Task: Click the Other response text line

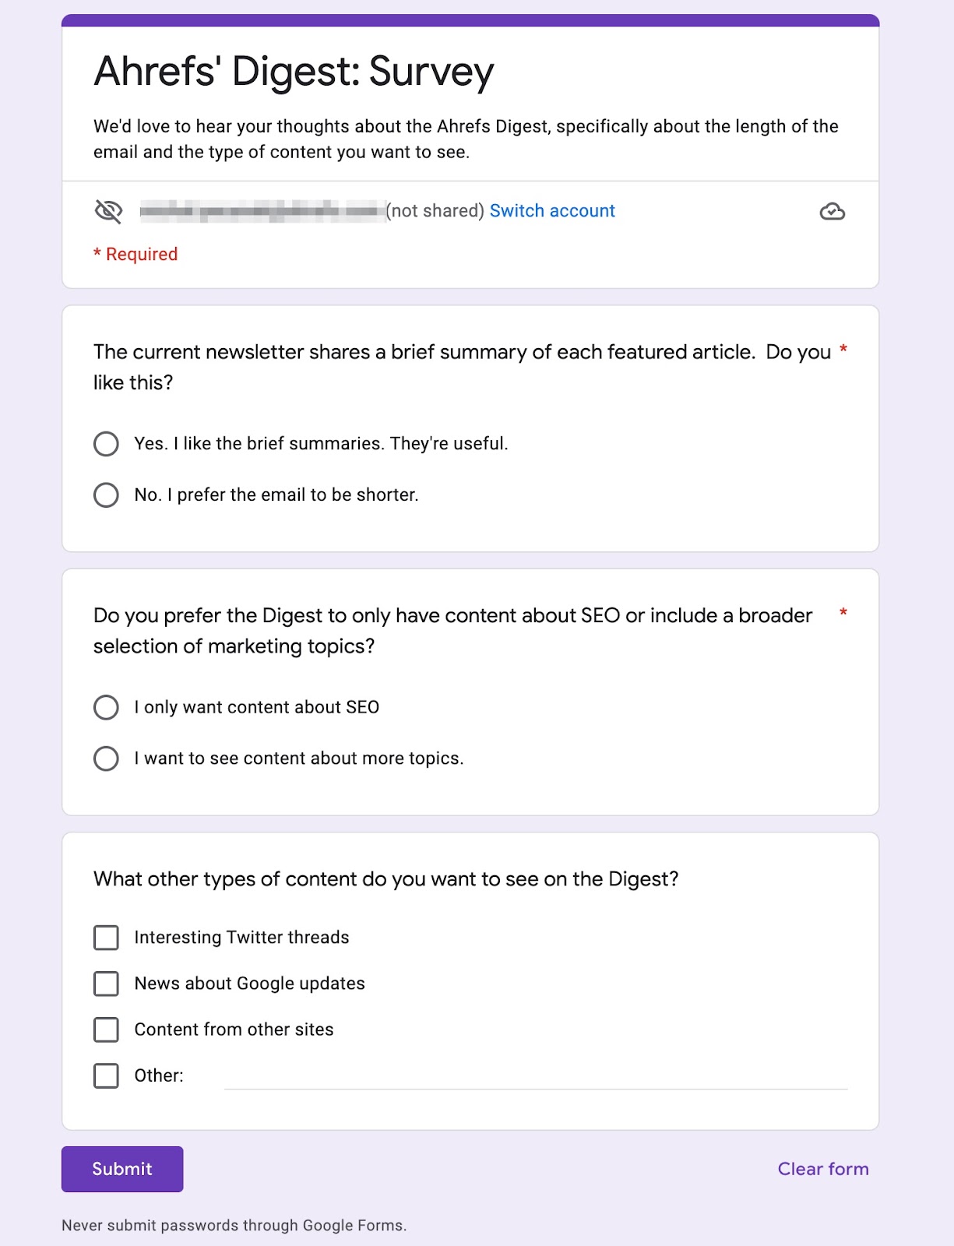Action: 537,1082
